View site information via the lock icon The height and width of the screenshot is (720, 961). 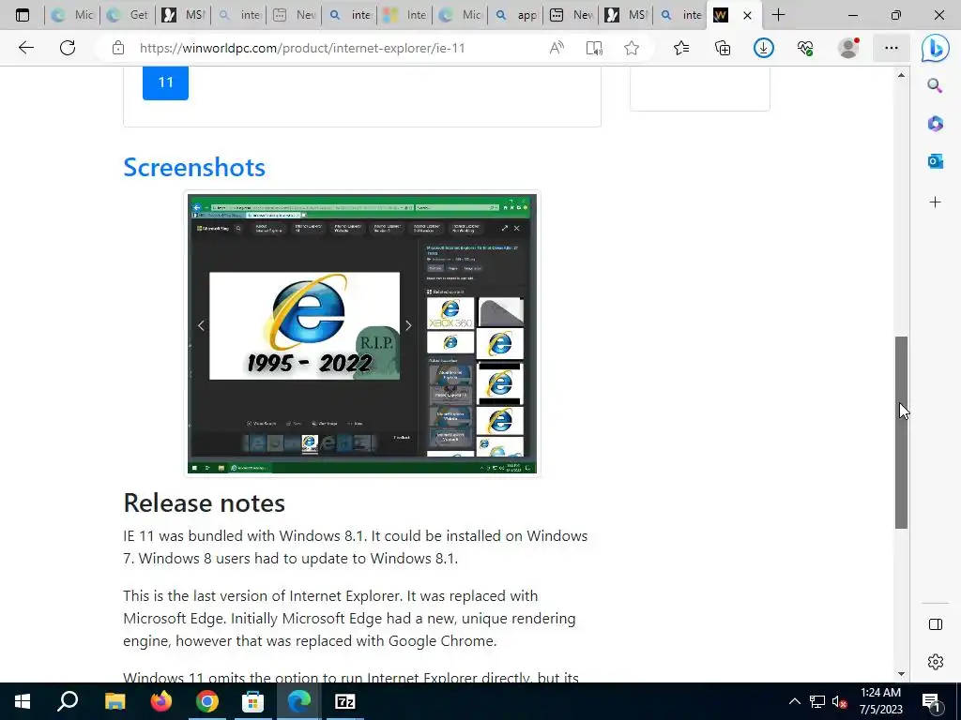tap(118, 48)
